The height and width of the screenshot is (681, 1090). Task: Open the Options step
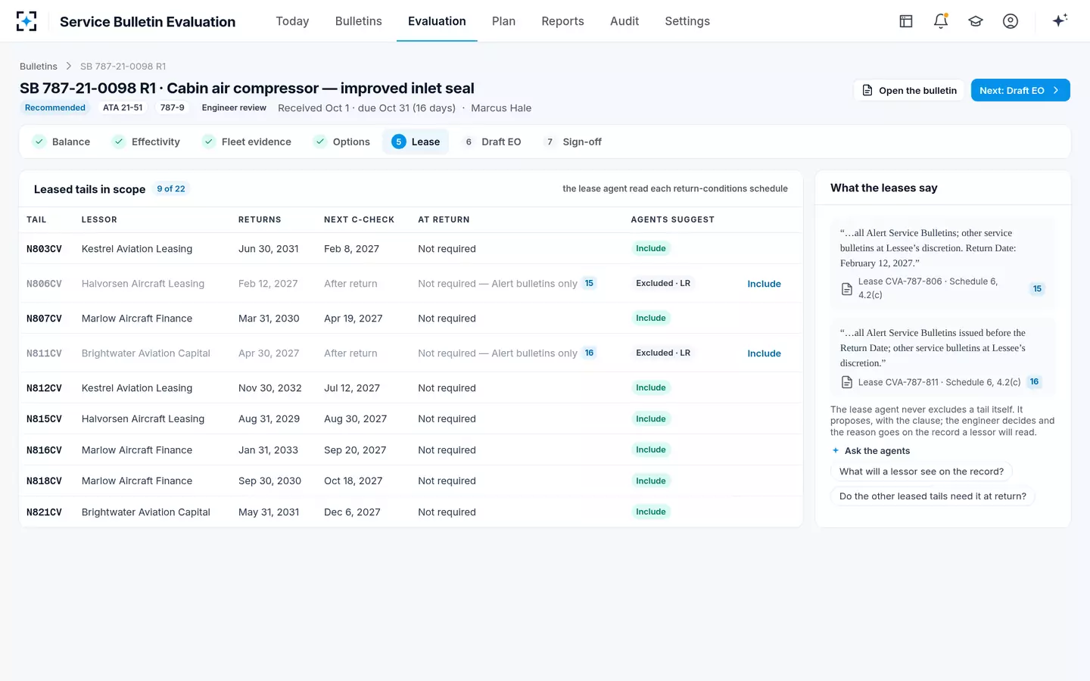tap(342, 142)
